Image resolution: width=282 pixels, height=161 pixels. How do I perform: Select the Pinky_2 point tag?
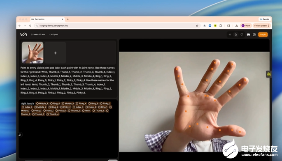pyautogui.click(x=65, y=107)
